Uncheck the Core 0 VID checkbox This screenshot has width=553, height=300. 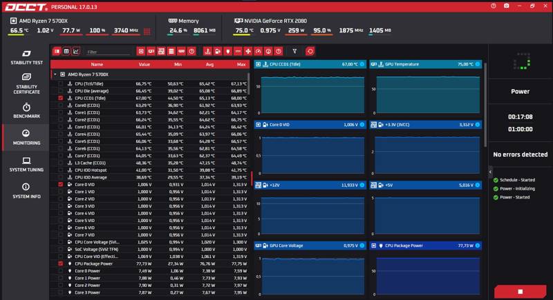click(61, 184)
